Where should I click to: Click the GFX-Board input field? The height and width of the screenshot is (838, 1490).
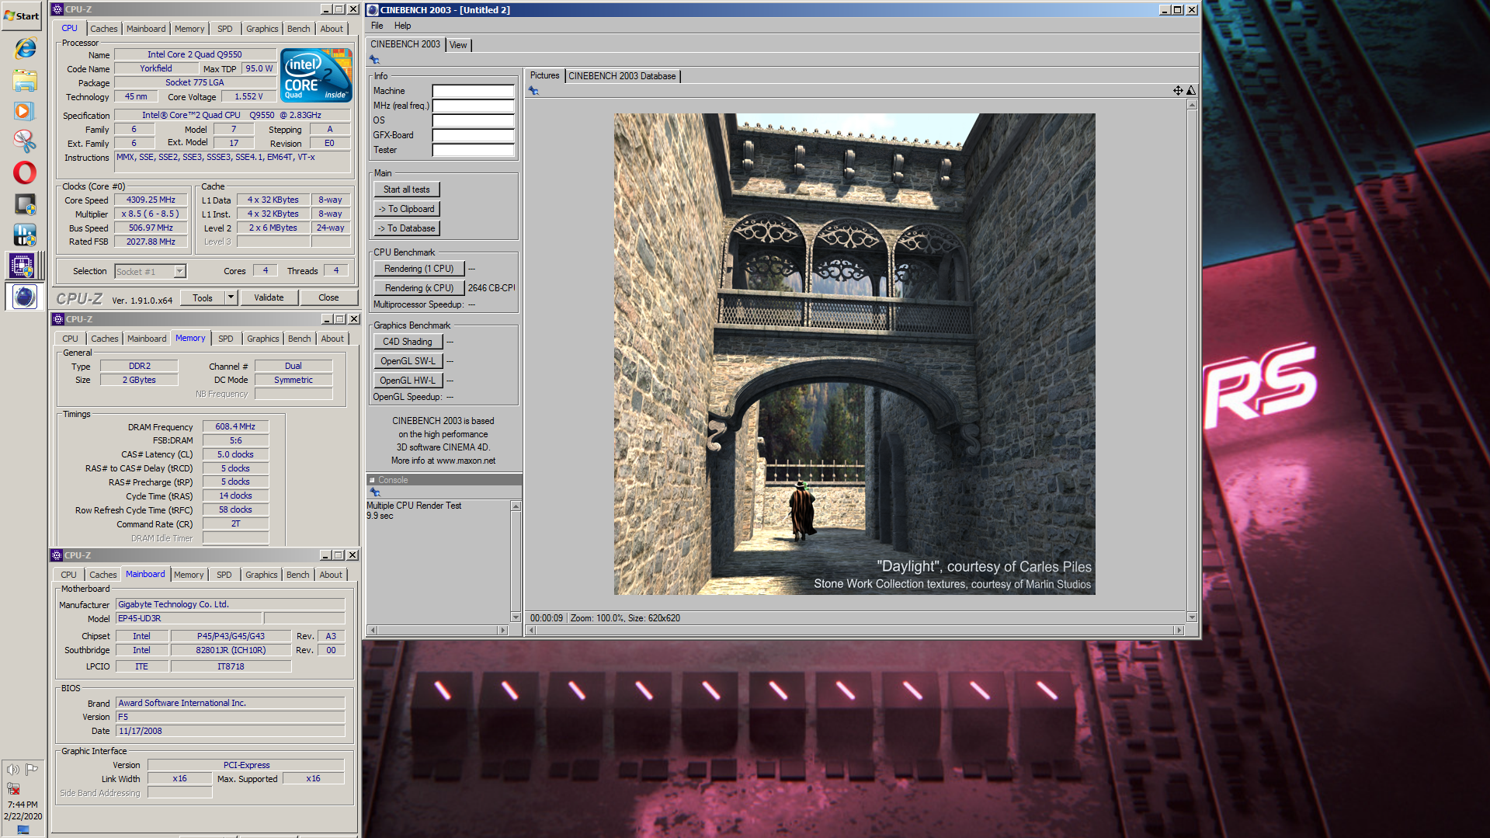point(473,135)
